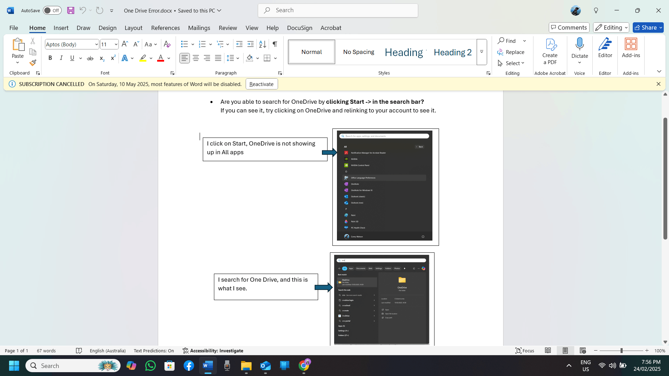
Task: Open the Editor tool
Action: click(605, 48)
